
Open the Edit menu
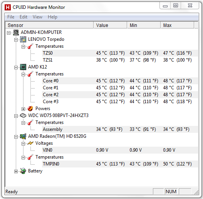[x=23, y=17]
